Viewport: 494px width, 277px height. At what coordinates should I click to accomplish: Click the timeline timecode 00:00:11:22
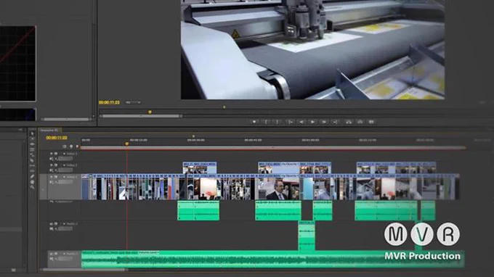coord(57,138)
